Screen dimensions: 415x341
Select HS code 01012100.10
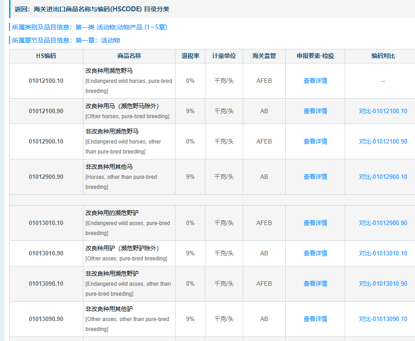[46, 81]
